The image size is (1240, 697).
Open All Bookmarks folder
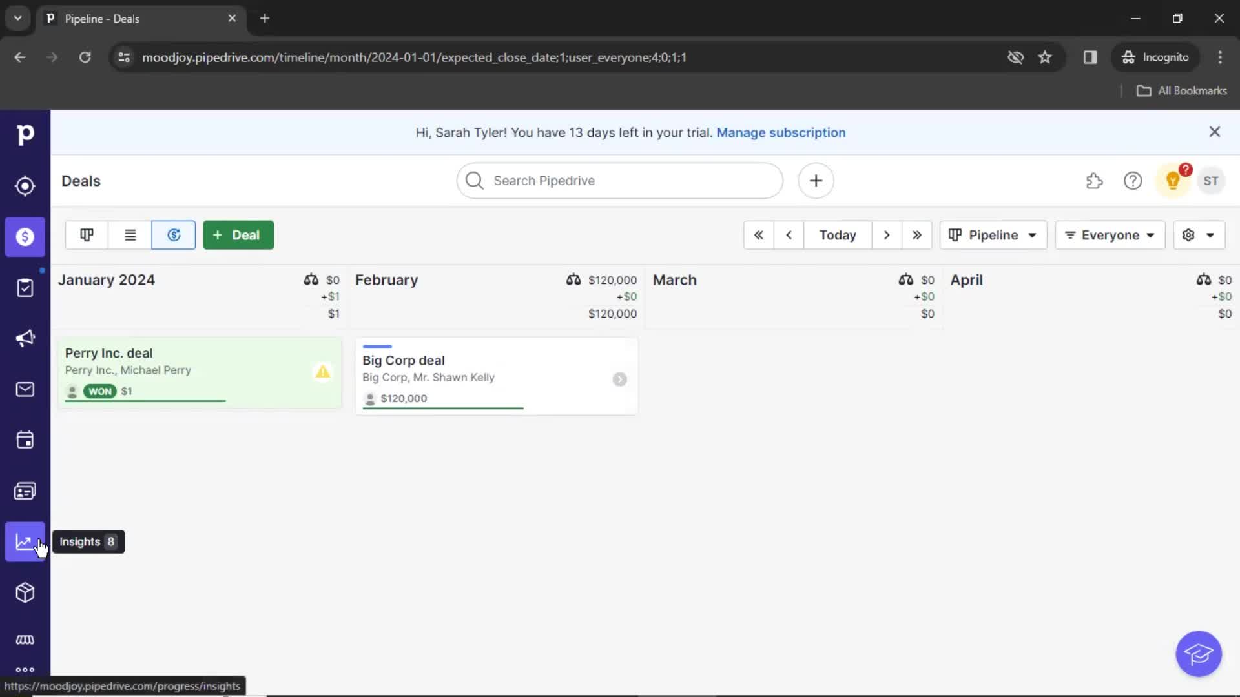pyautogui.click(x=1182, y=90)
